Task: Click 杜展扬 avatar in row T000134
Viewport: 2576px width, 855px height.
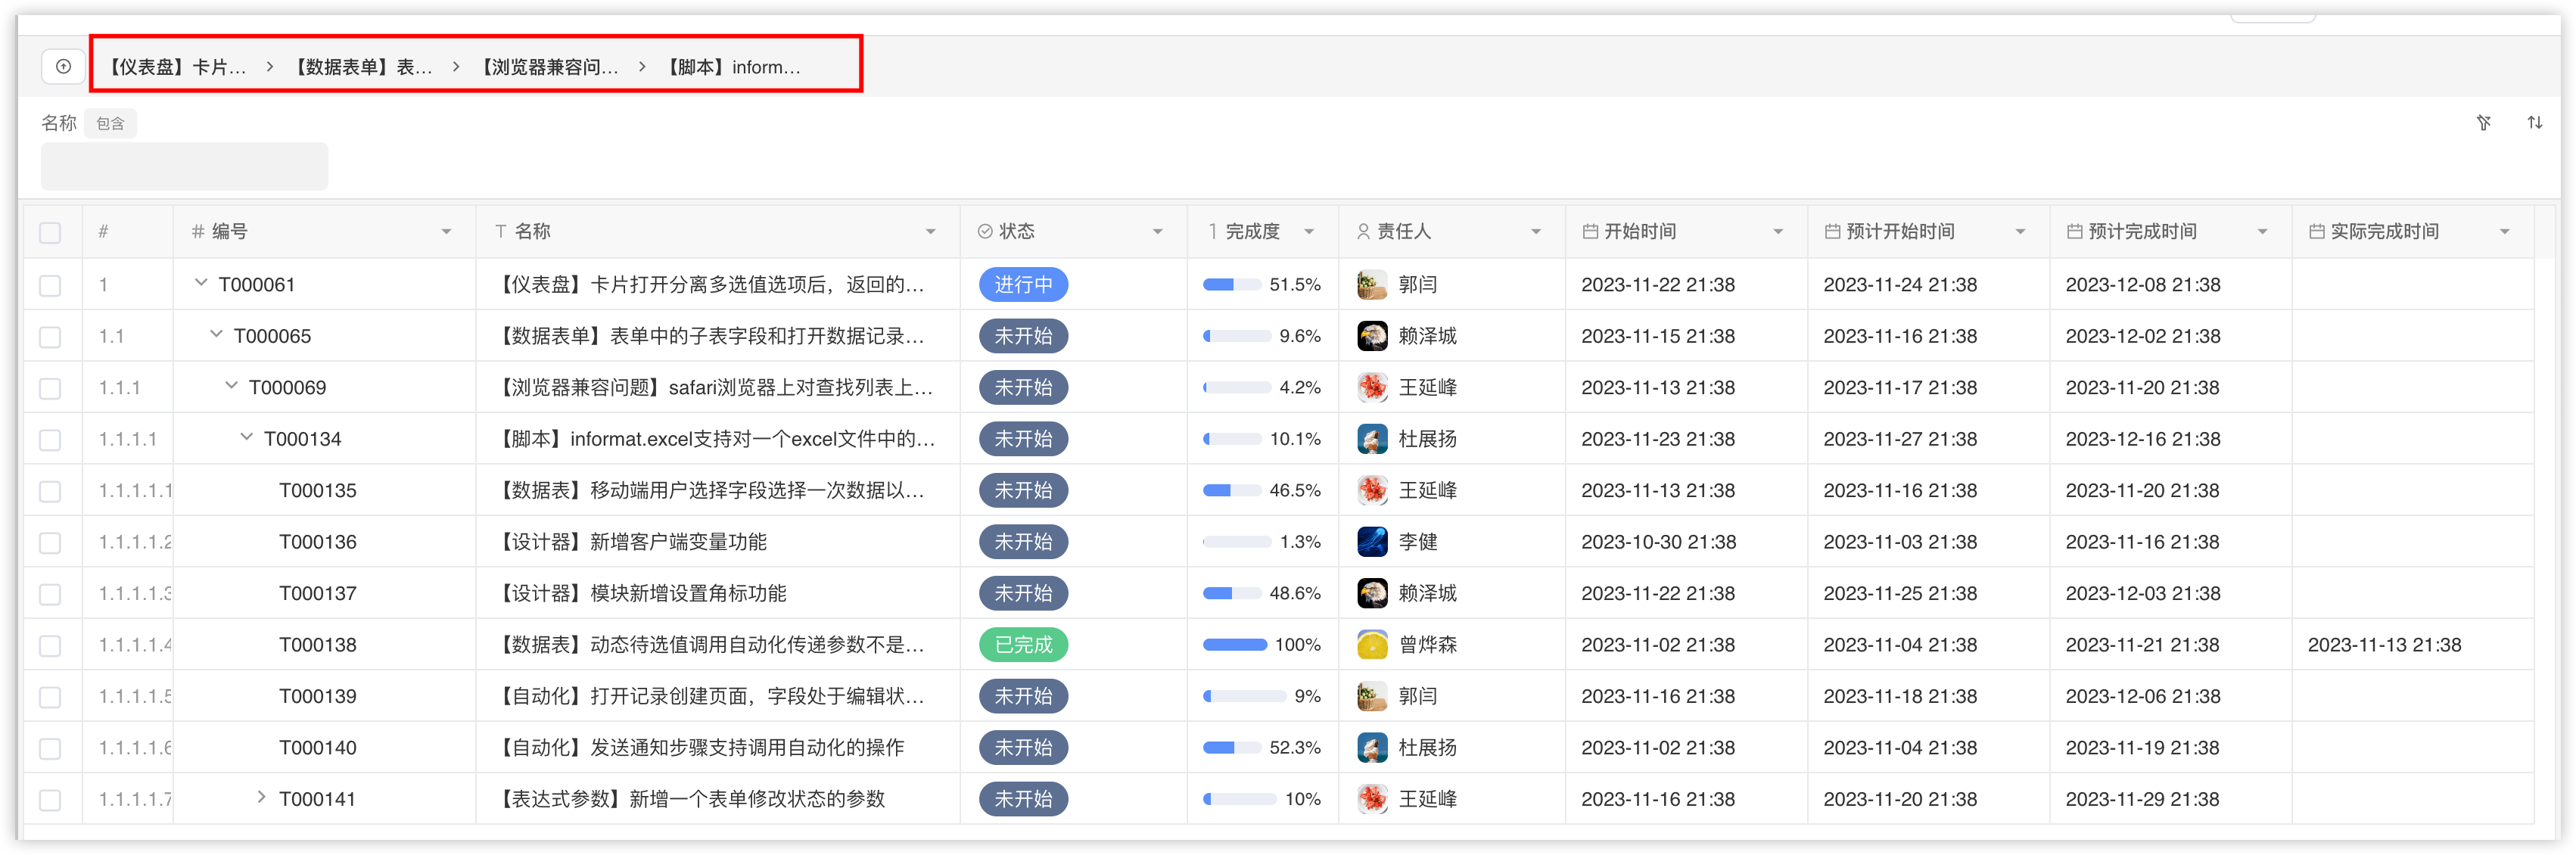Action: (1371, 439)
